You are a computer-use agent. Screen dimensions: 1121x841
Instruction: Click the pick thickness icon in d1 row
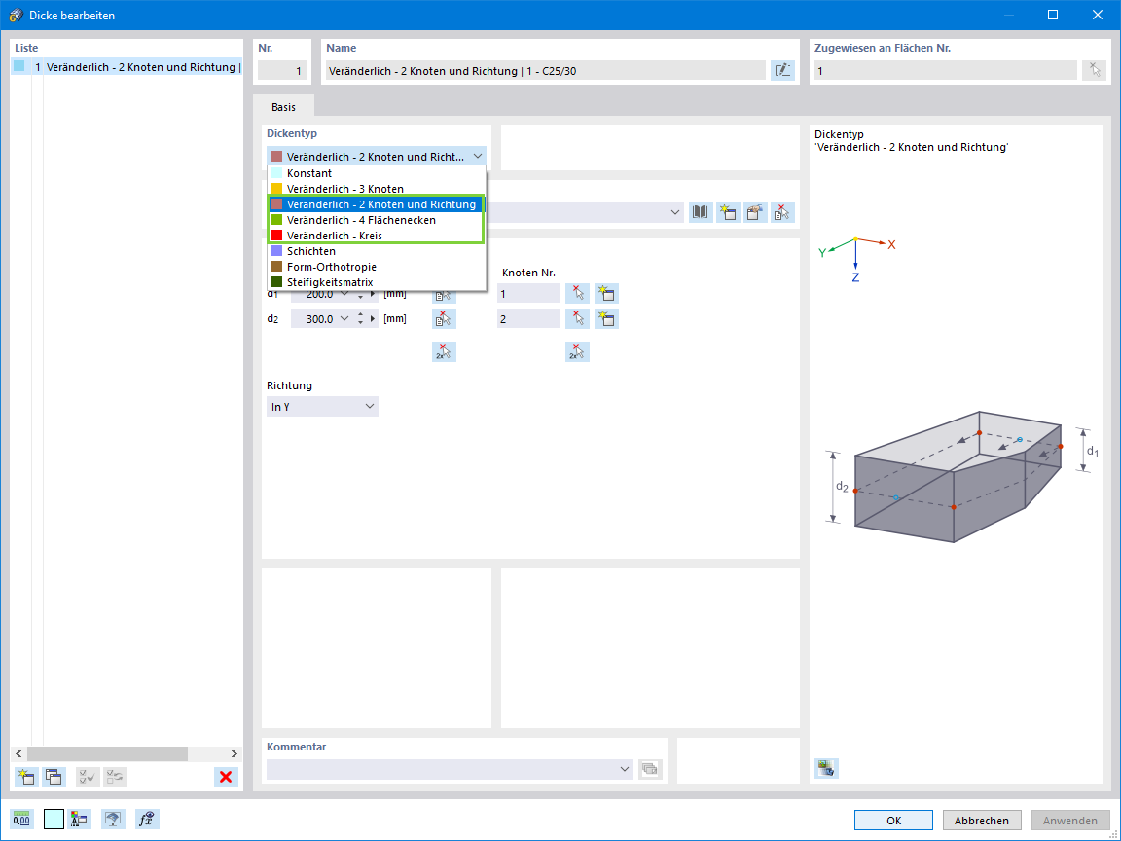pyautogui.click(x=444, y=294)
